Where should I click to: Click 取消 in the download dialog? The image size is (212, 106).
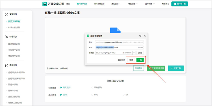[131, 60]
